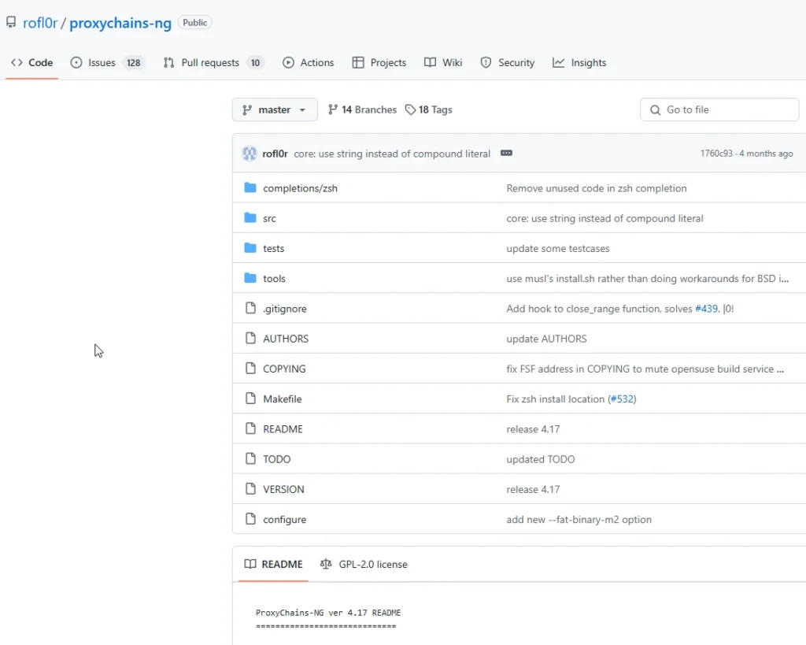This screenshot has height=645, width=806.
Task: Select the README tab below file list
Action: click(x=273, y=564)
